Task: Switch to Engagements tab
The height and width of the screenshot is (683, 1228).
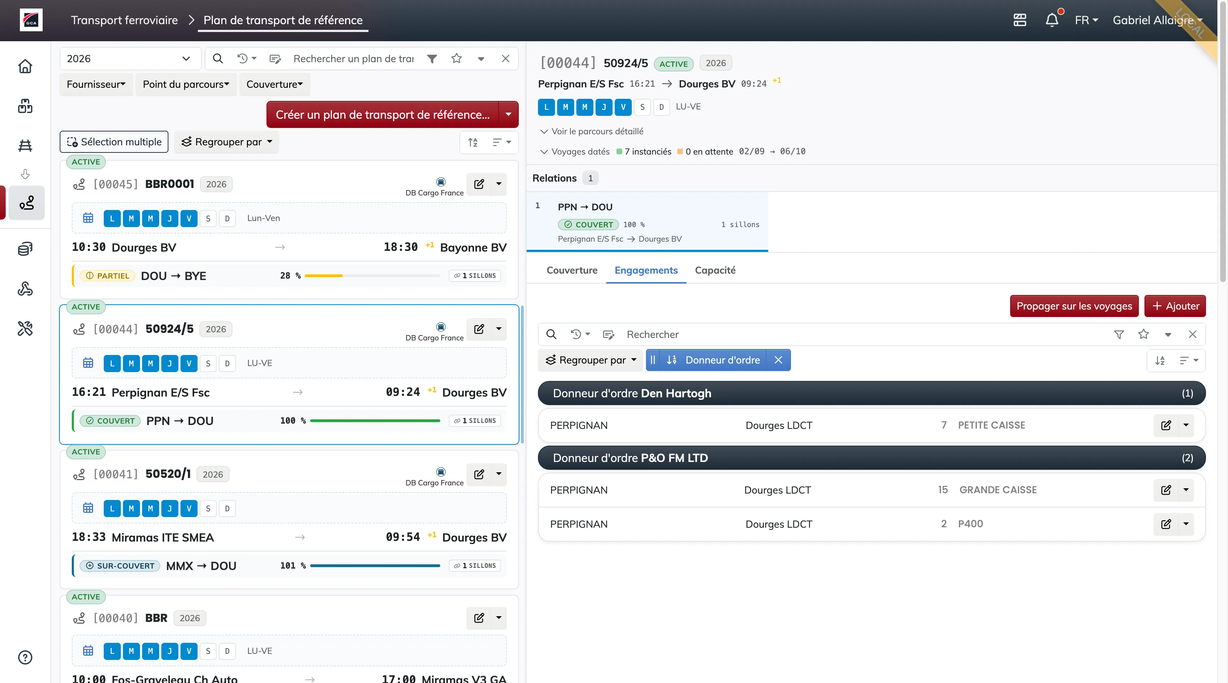Action: [x=646, y=271]
